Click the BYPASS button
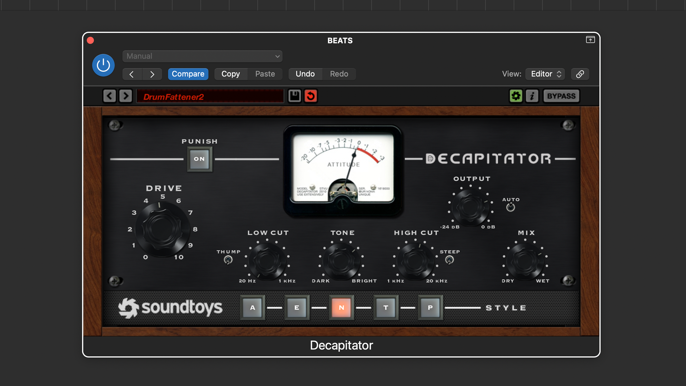 coord(561,96)
